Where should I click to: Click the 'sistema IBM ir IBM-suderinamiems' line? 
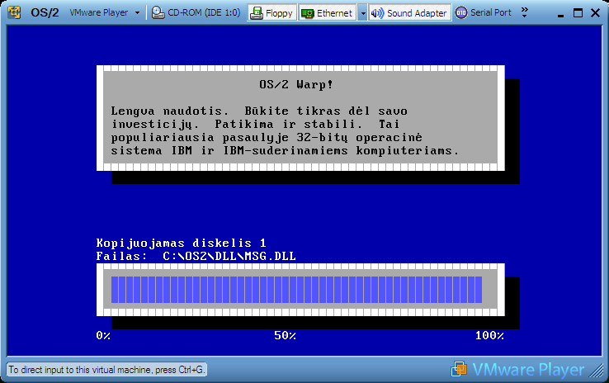pyautogui.click(x=285, y=151)
